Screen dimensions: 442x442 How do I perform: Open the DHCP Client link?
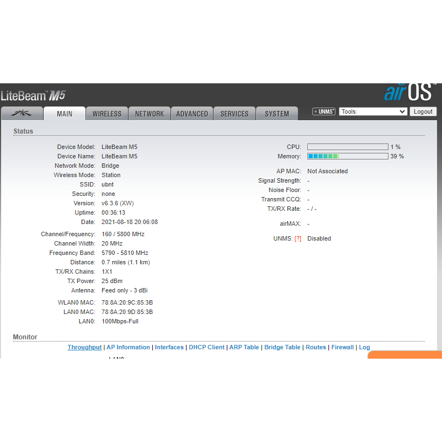206,347
